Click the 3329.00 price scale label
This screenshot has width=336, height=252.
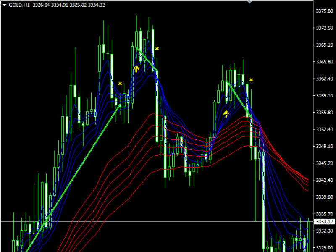click(324, 248)
